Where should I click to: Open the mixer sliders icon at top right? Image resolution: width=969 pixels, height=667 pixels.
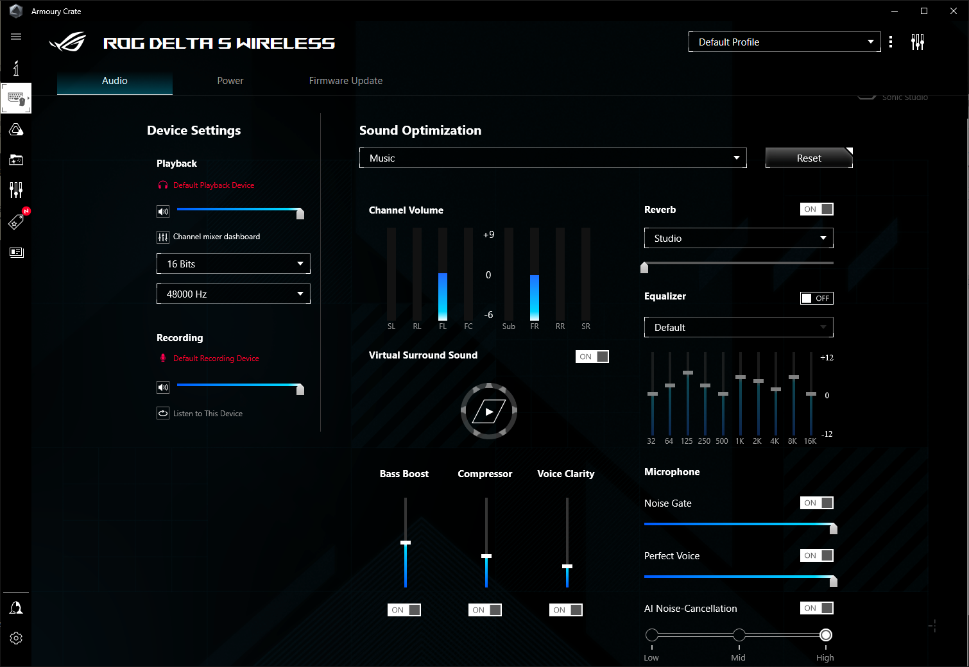coord(918,42)
